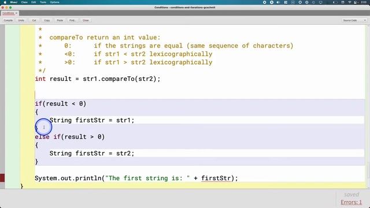Click the Wi-Fi icon in the menu bar
The image size is (370, 208).
349,2
